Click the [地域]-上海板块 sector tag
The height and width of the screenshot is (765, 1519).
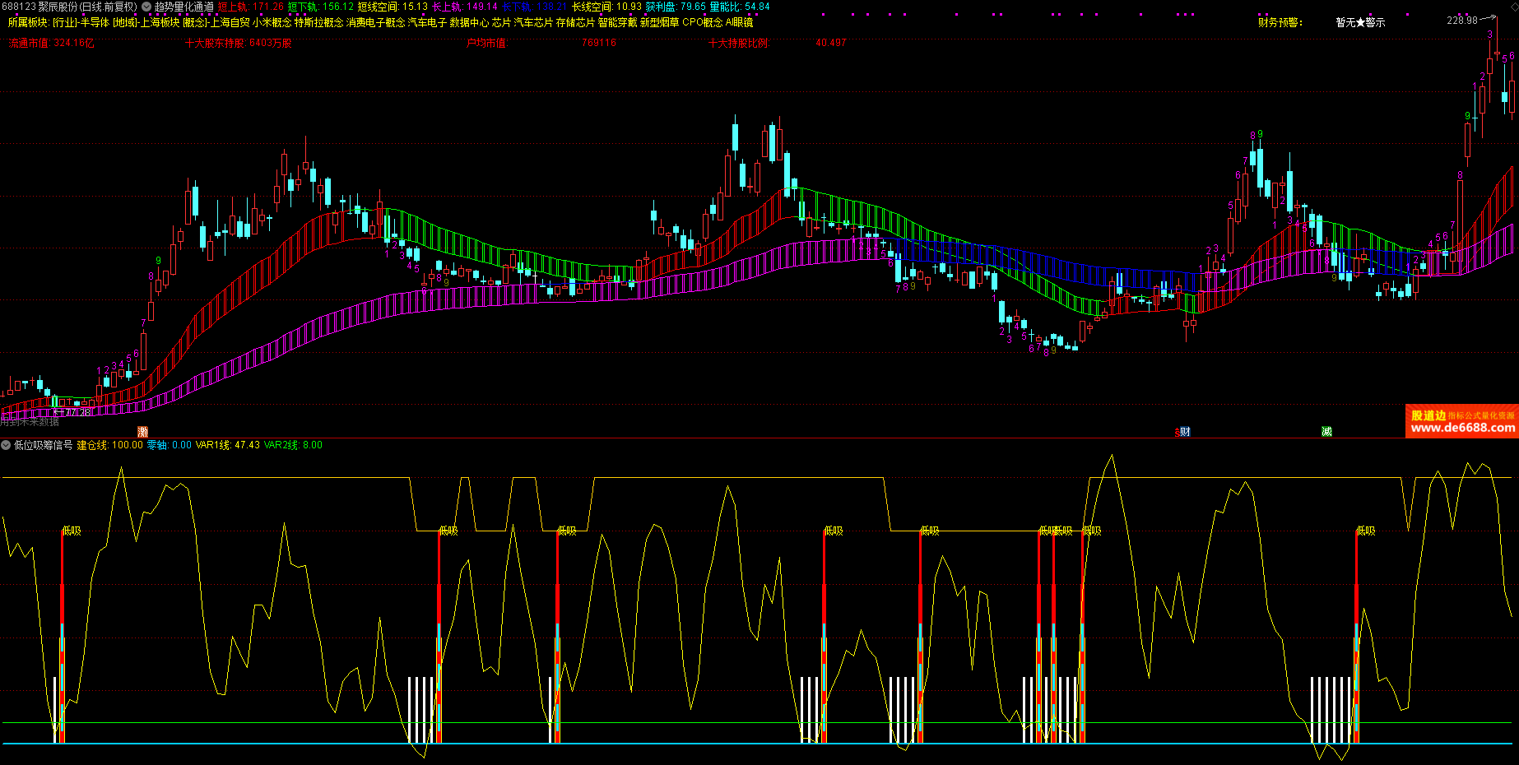coord(146,22)
